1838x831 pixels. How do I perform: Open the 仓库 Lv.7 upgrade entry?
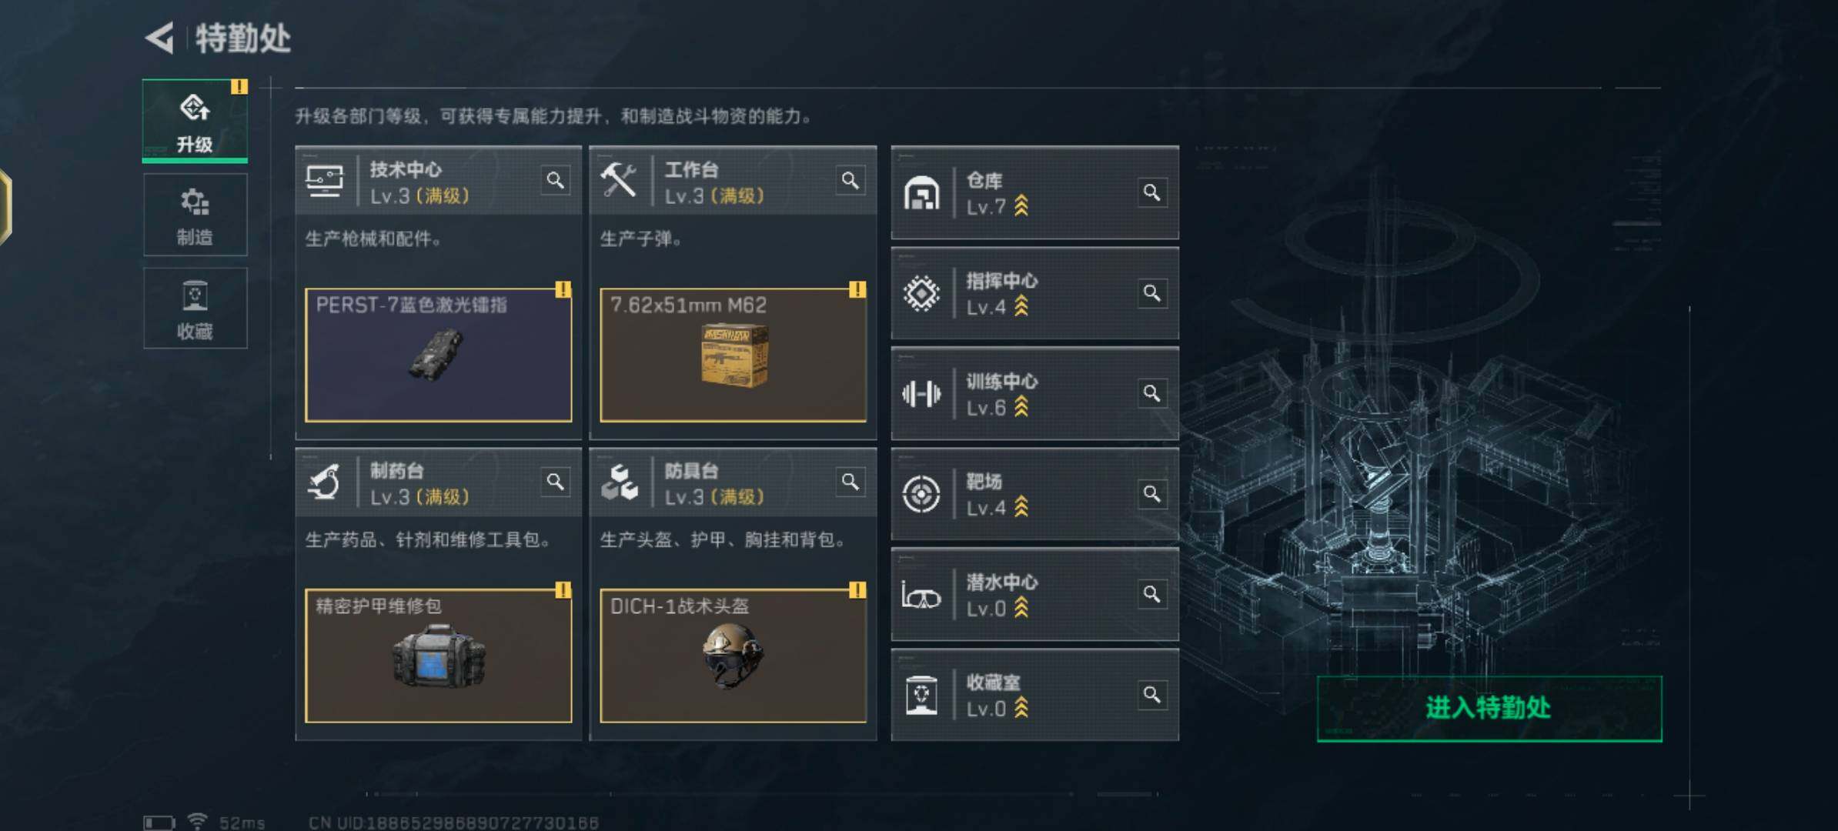1034,192
